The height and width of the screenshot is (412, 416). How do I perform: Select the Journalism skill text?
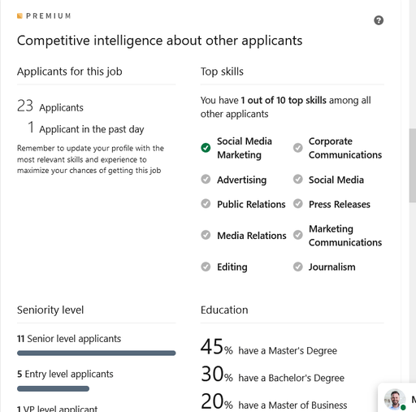pos(331,267)
